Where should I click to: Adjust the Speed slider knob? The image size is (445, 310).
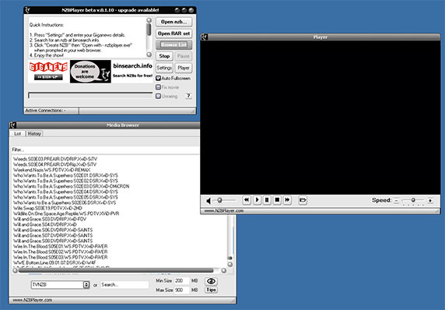pyautogui.click(x=413, y=200)
